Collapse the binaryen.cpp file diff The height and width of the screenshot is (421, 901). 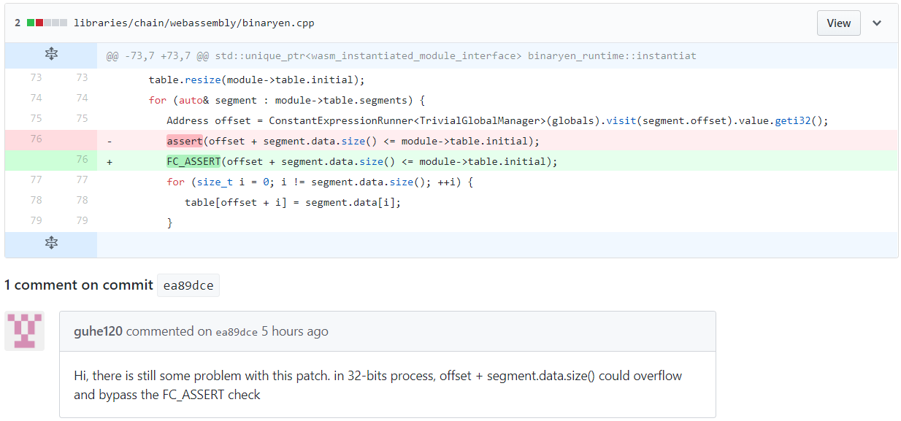click(877, 23)
